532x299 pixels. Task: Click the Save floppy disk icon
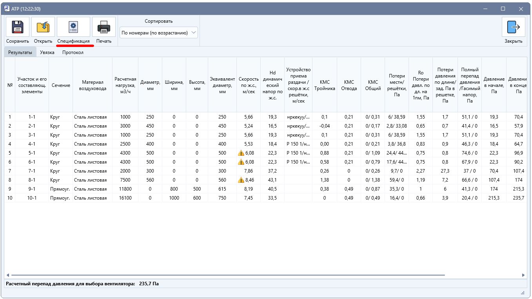pyautogui.click(x=18, y=27)
